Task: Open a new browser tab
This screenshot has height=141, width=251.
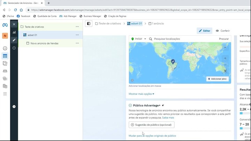Action: click(x=48, y=3)
